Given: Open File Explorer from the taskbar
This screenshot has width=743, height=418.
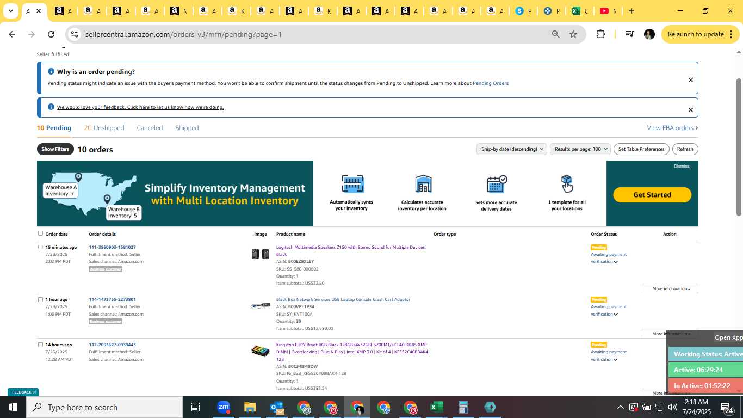Looking at the screenshot, I should 250,407.
